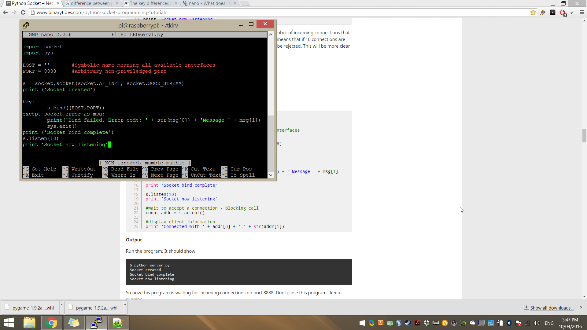The width and height of the screenshot is (587, 330).
Task: Go back using the browser back arrow
Action: pos(5,12)
